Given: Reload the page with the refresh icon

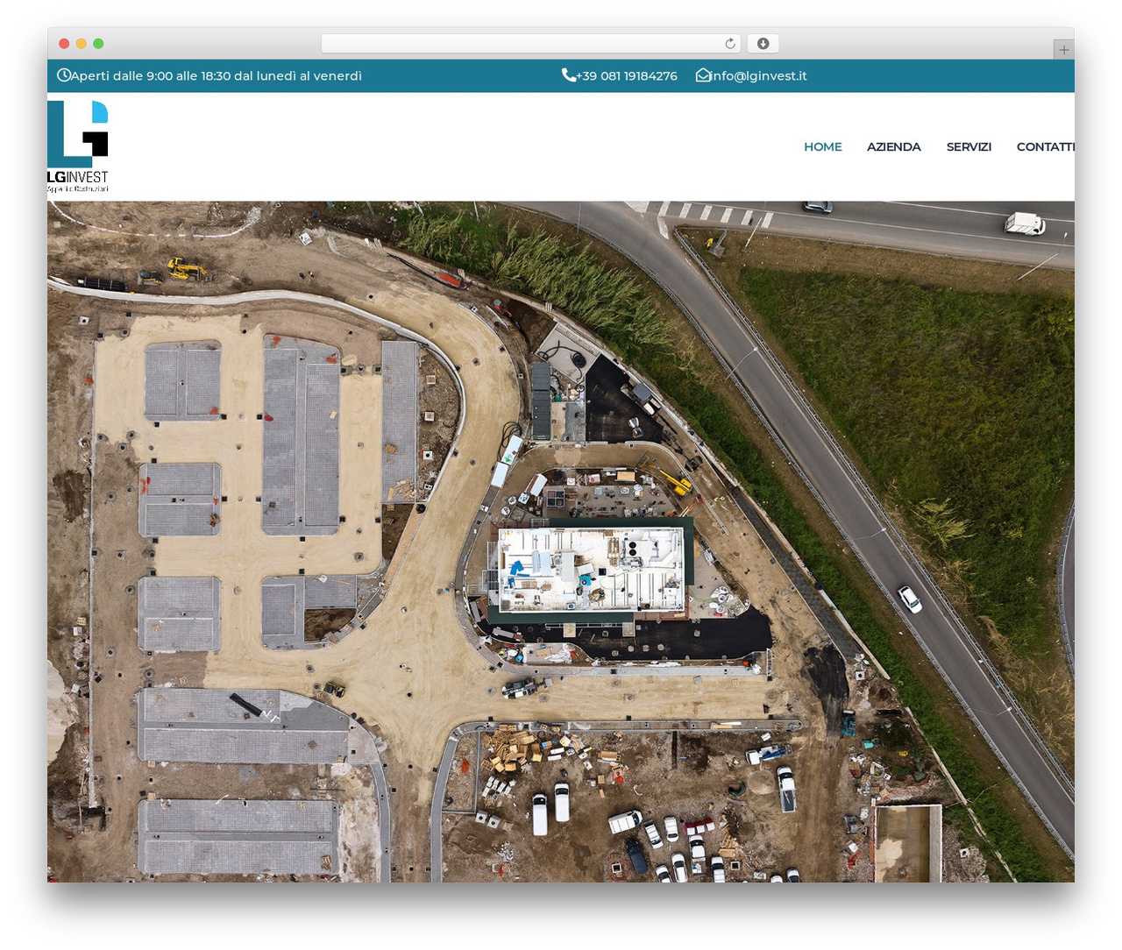Looking at the screenshot, I should 730,44.
